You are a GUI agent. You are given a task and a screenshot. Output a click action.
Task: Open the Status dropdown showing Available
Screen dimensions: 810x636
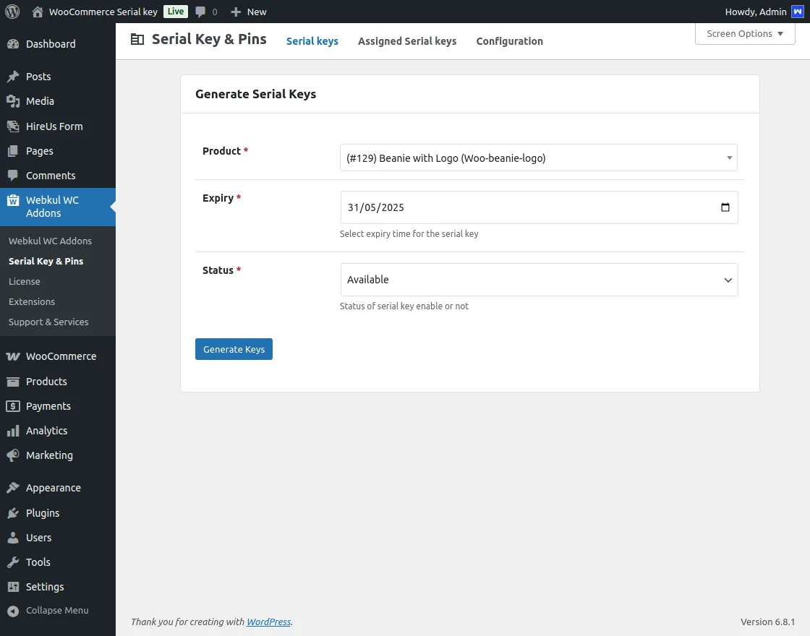[x=539, y=280]
